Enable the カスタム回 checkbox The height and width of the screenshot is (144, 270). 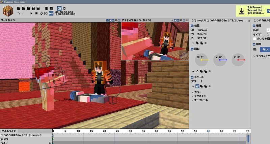click(x=254, y=39)
